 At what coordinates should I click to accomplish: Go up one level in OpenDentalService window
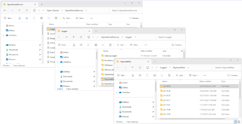19,11
